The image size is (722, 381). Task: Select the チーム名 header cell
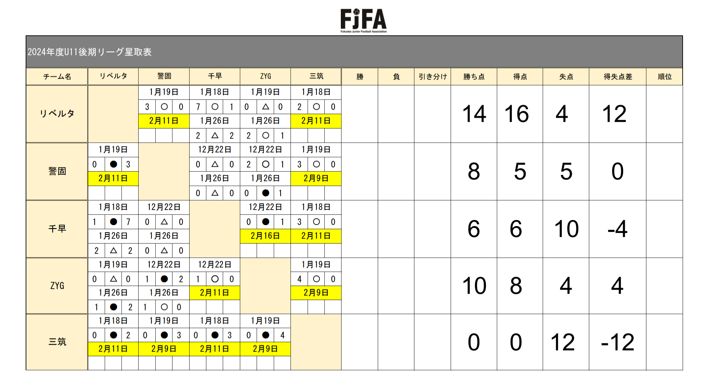coord(57,77)
